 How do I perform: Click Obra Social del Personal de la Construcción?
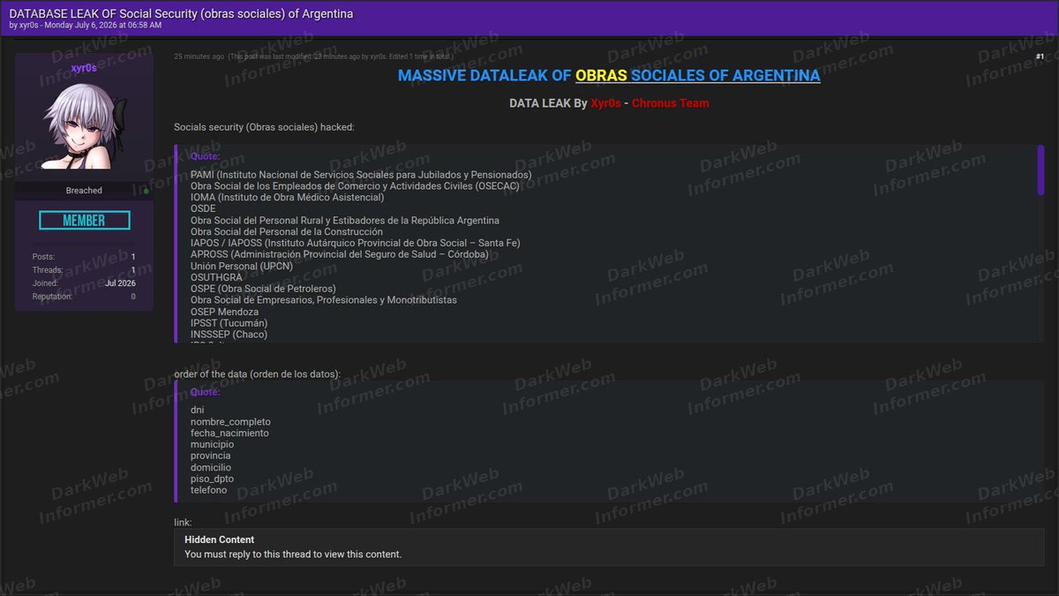(x=287, y=231)
